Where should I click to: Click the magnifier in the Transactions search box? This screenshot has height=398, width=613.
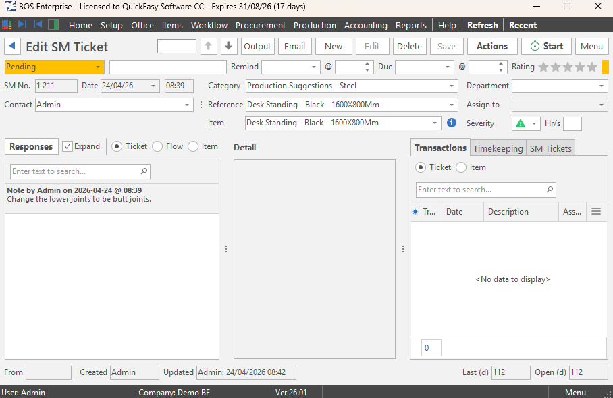tap(550, 190)
